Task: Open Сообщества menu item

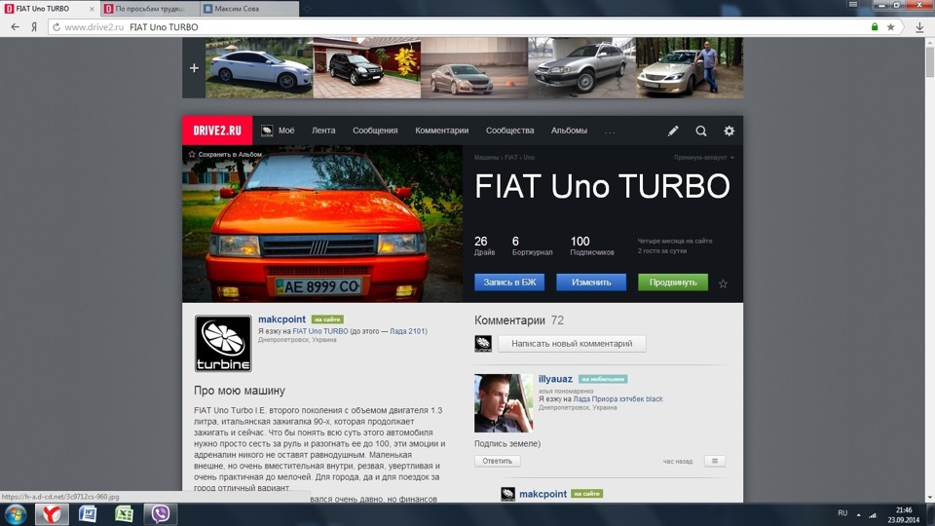Action: click(x=509, y=131)
